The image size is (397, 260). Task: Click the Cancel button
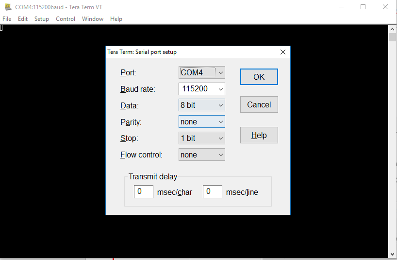click(x=259, y=104)
